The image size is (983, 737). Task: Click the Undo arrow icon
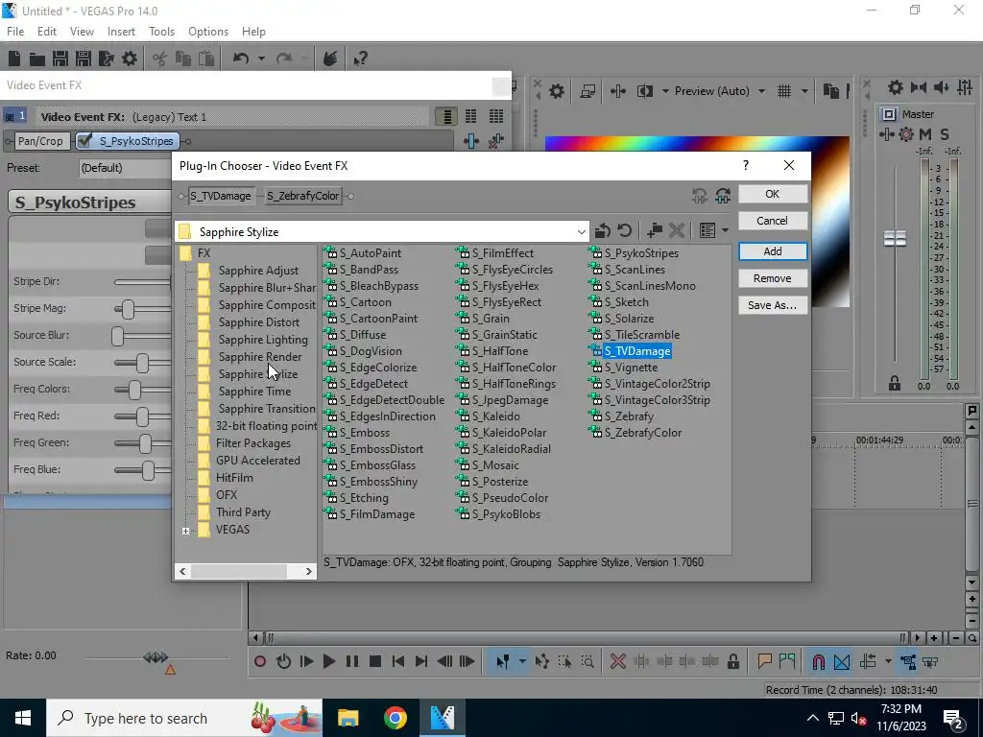tap(241, 59)
